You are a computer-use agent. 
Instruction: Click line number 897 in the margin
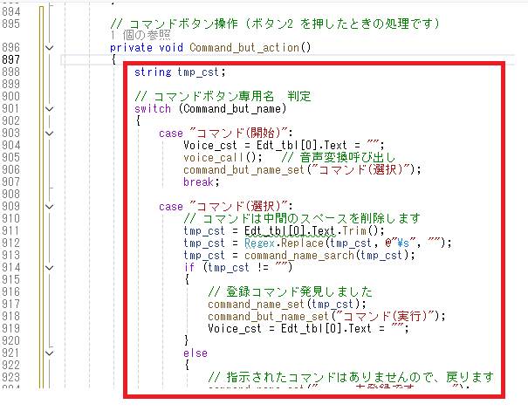point(14,59)
